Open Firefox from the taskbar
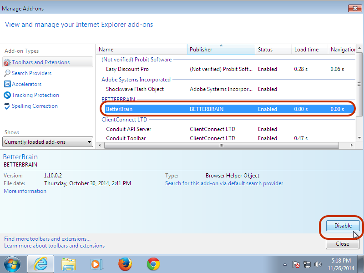 [125, 264]
